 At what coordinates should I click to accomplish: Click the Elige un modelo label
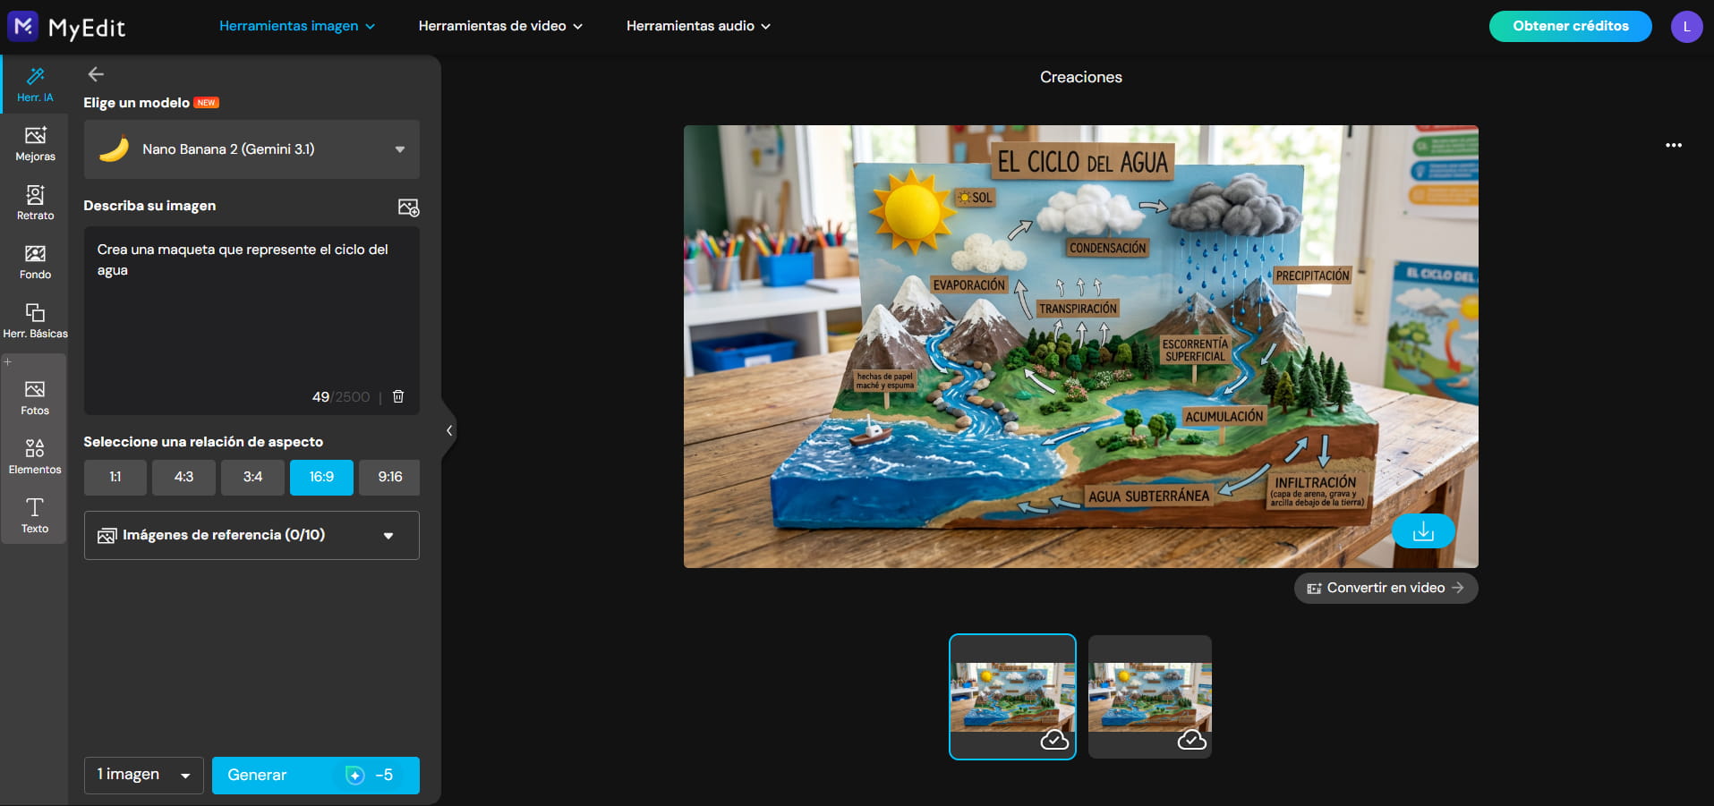click(136, 103)
